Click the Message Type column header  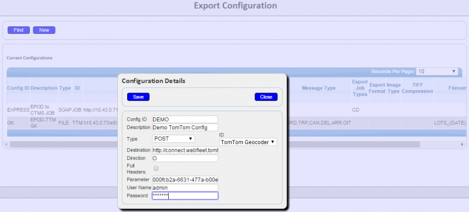319,88
